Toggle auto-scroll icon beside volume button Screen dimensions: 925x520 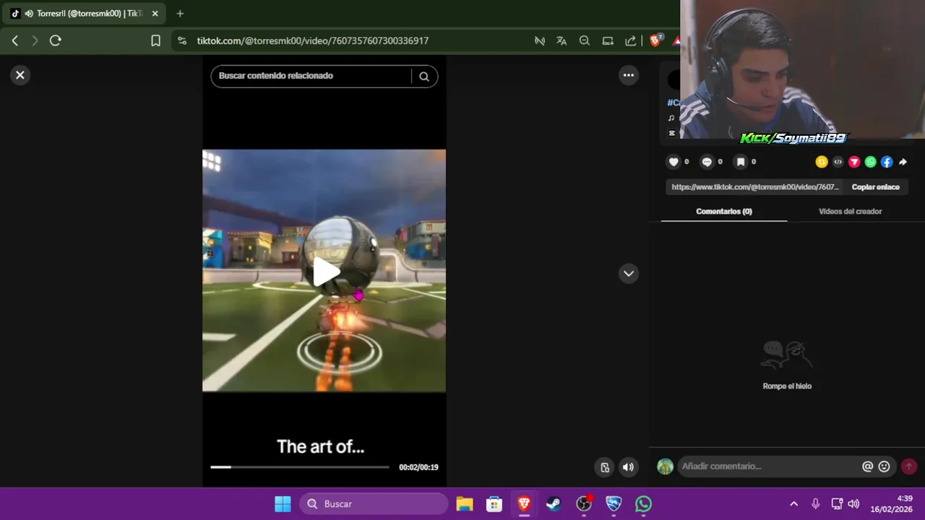tap(605, 467)
